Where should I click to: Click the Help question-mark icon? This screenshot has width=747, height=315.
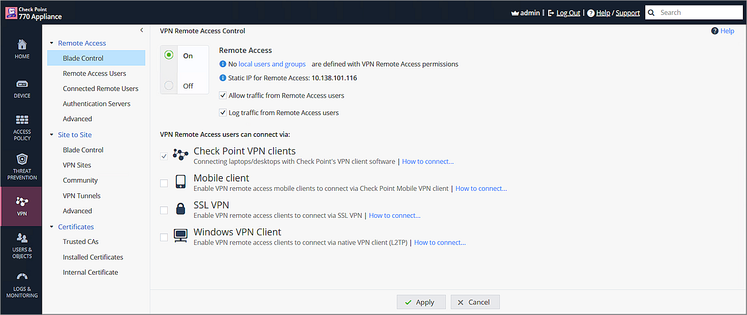[x=714, y=31]
